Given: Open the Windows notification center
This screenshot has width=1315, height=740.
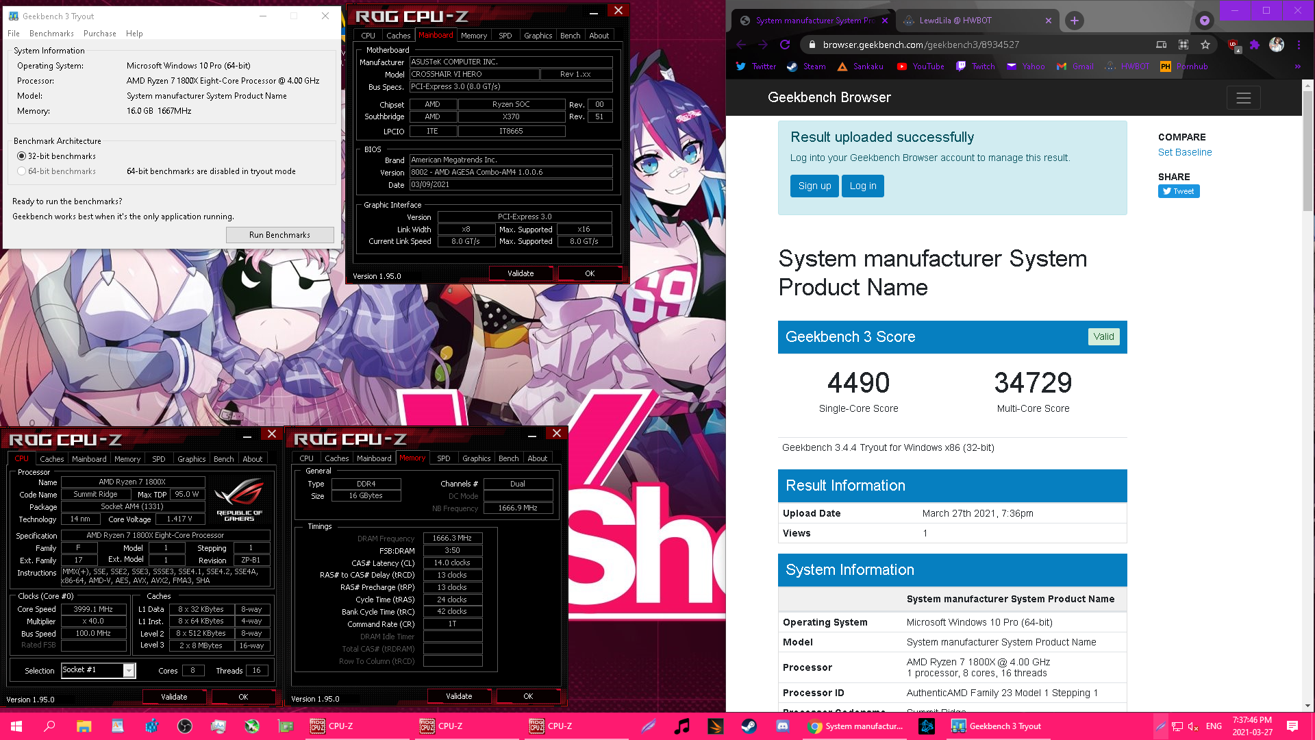Looking at the screenshot, I should click(1292, 726).
